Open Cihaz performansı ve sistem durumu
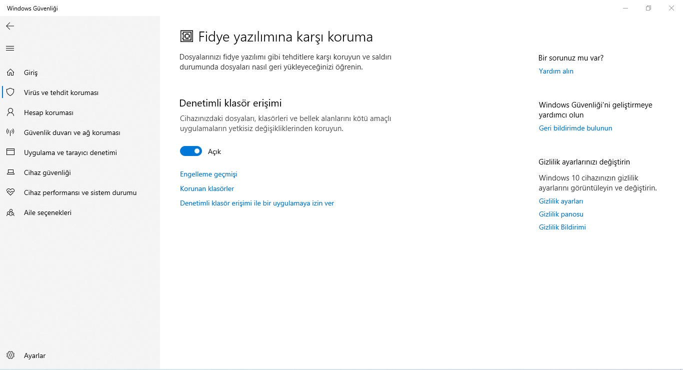This screenshot has width=683, height=370. coord(80,192)
